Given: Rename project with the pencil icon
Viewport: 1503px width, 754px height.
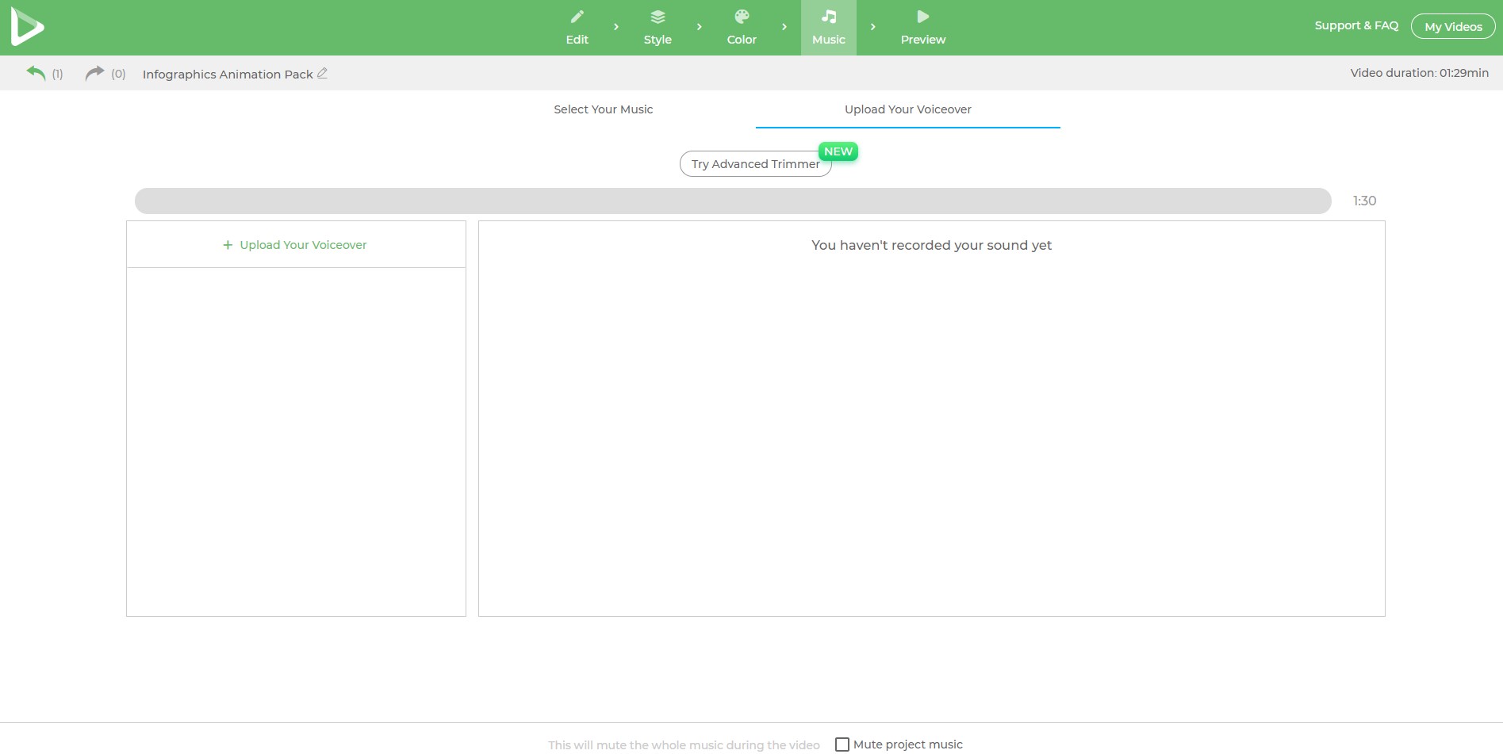Looking at the screenshot, I should point(322,74).
